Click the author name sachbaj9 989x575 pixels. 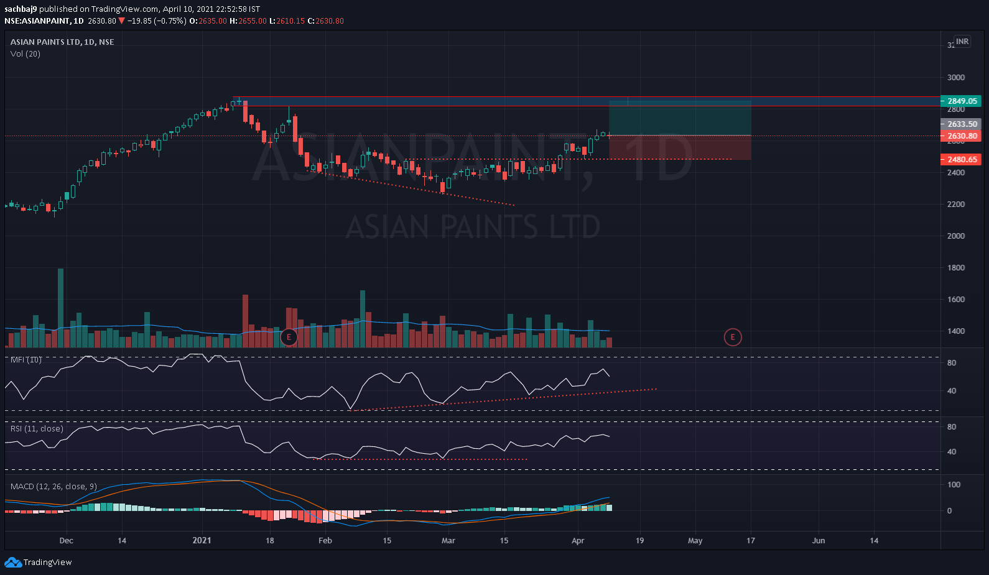point(21,9)
